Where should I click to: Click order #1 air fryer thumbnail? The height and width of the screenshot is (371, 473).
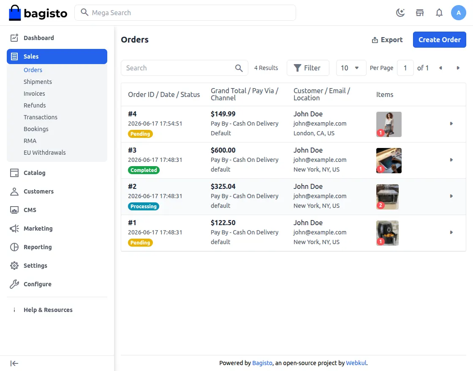(387, 233)
